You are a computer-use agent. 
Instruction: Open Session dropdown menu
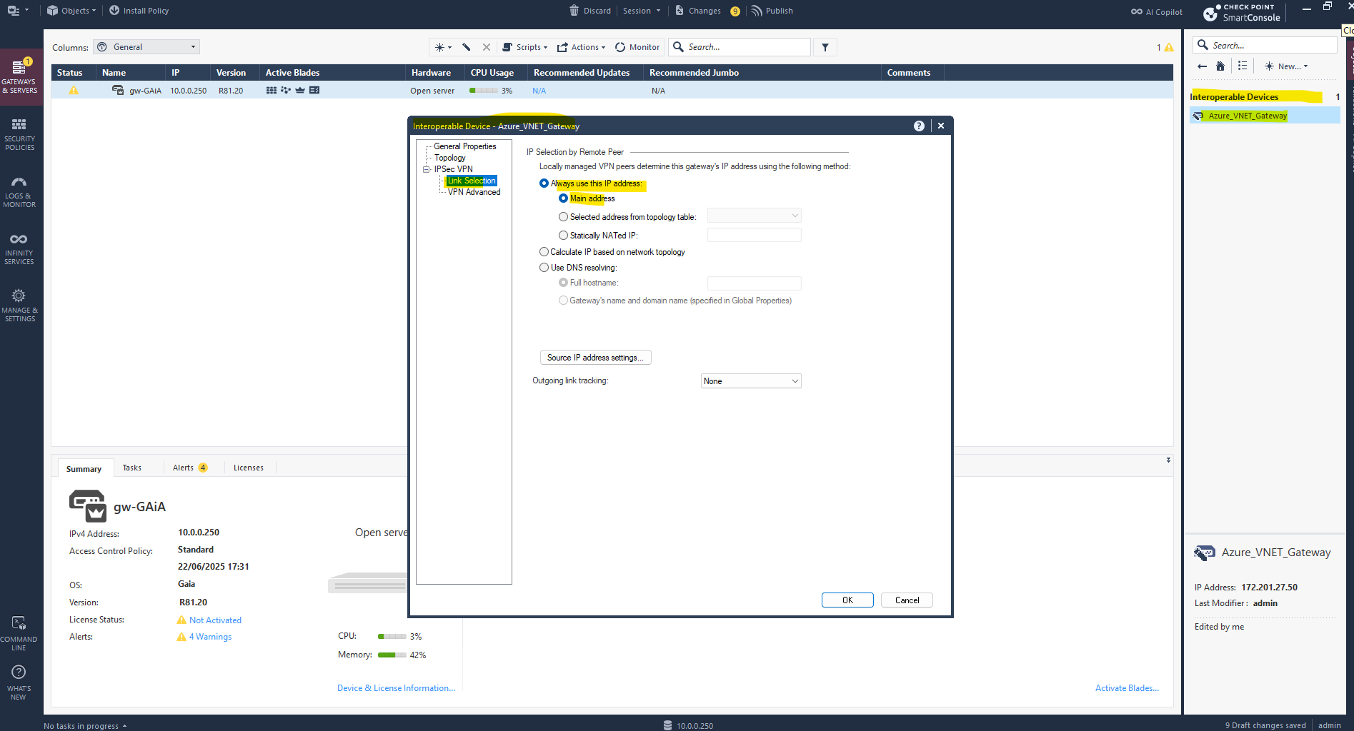pos(641,11)
